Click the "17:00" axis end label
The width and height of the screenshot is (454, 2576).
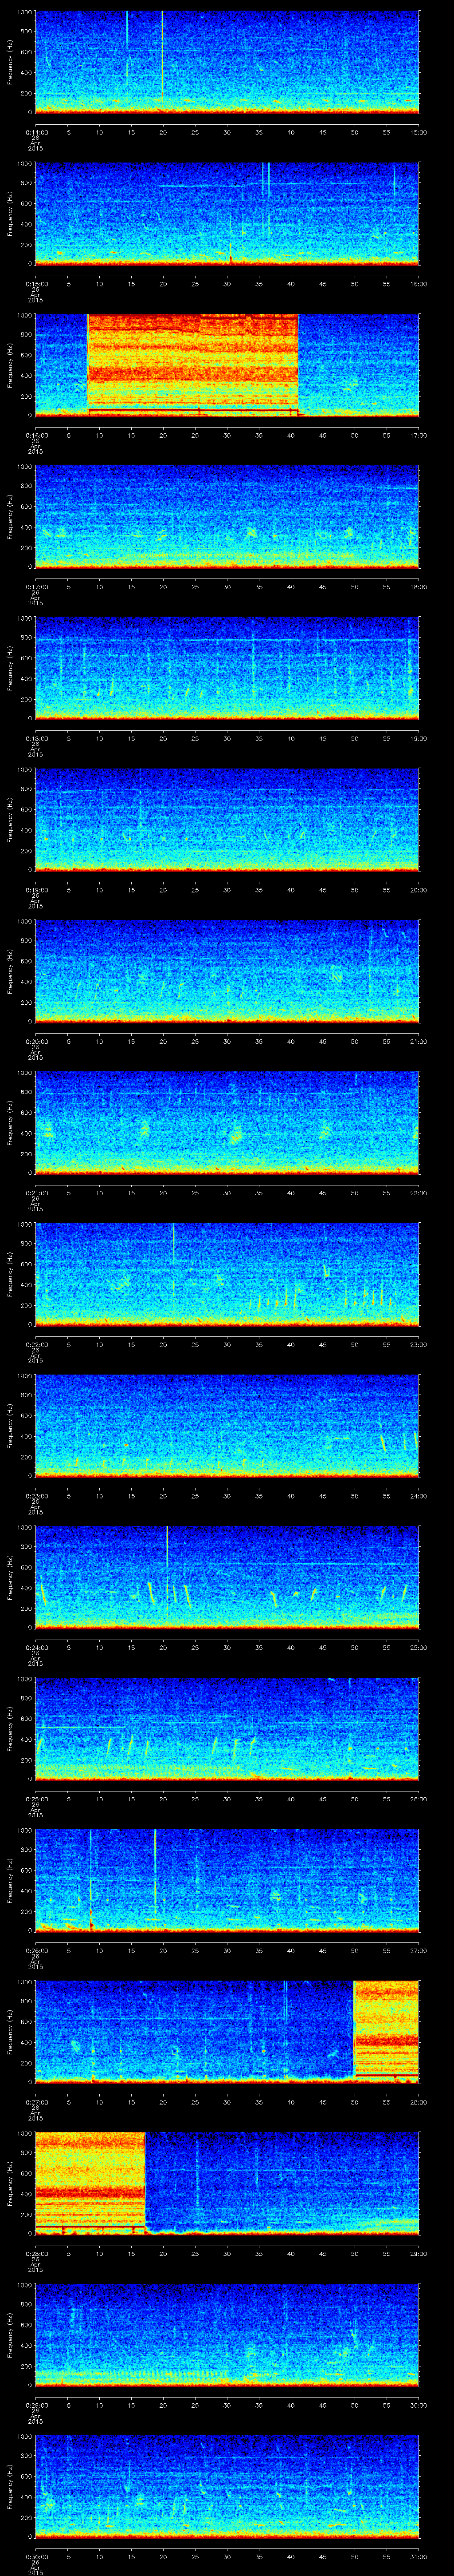point(419,435)
